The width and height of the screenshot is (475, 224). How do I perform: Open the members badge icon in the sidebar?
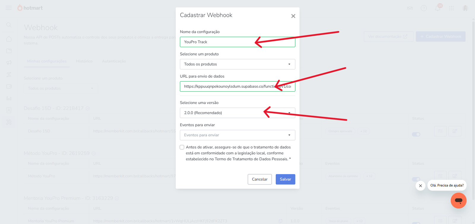pos(9,110)
